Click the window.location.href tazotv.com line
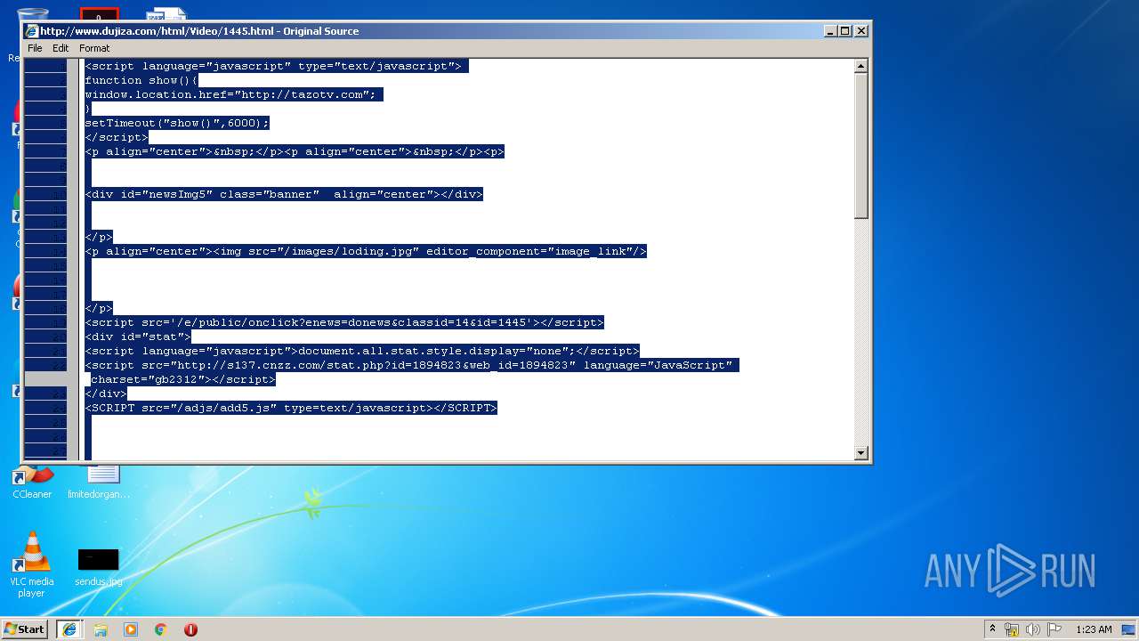Viewport: 1139px width, 641px height. click(x=233, y=94)
